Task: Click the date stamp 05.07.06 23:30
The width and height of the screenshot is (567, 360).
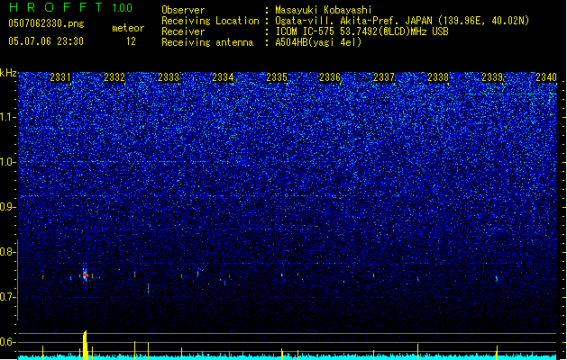Action: (x=46, y=41)
